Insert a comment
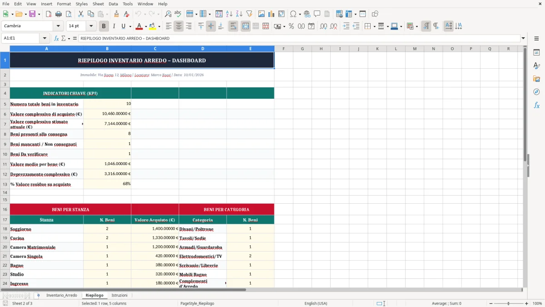This screenshot has width=545, height=307. [x=317, y=14]
